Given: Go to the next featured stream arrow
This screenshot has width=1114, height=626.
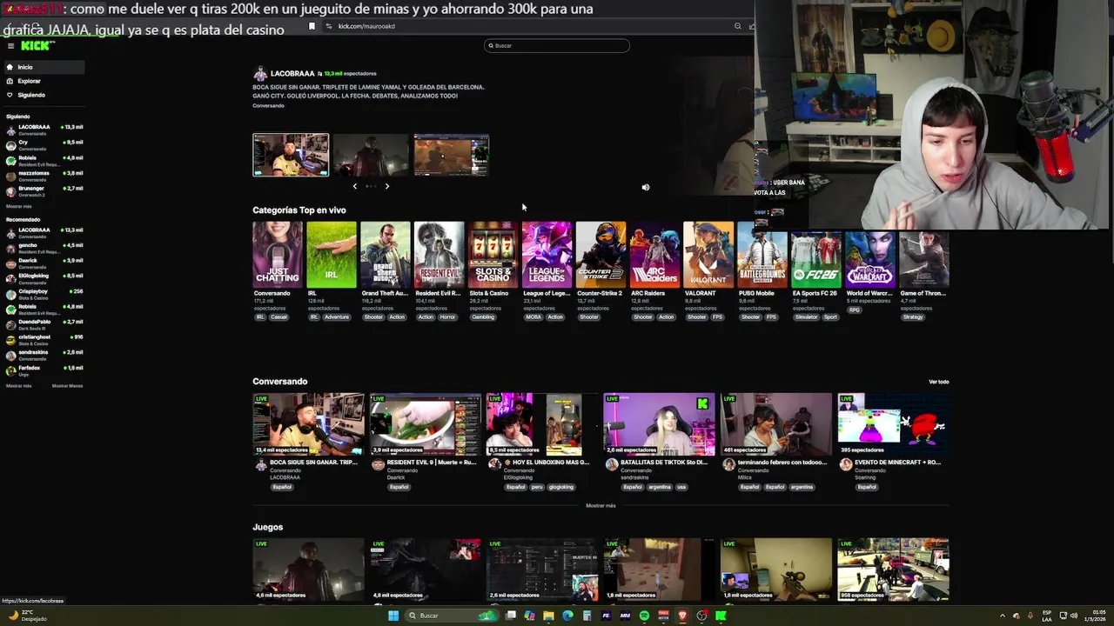Looking at the screenshot, I should (x=387, y=186).
